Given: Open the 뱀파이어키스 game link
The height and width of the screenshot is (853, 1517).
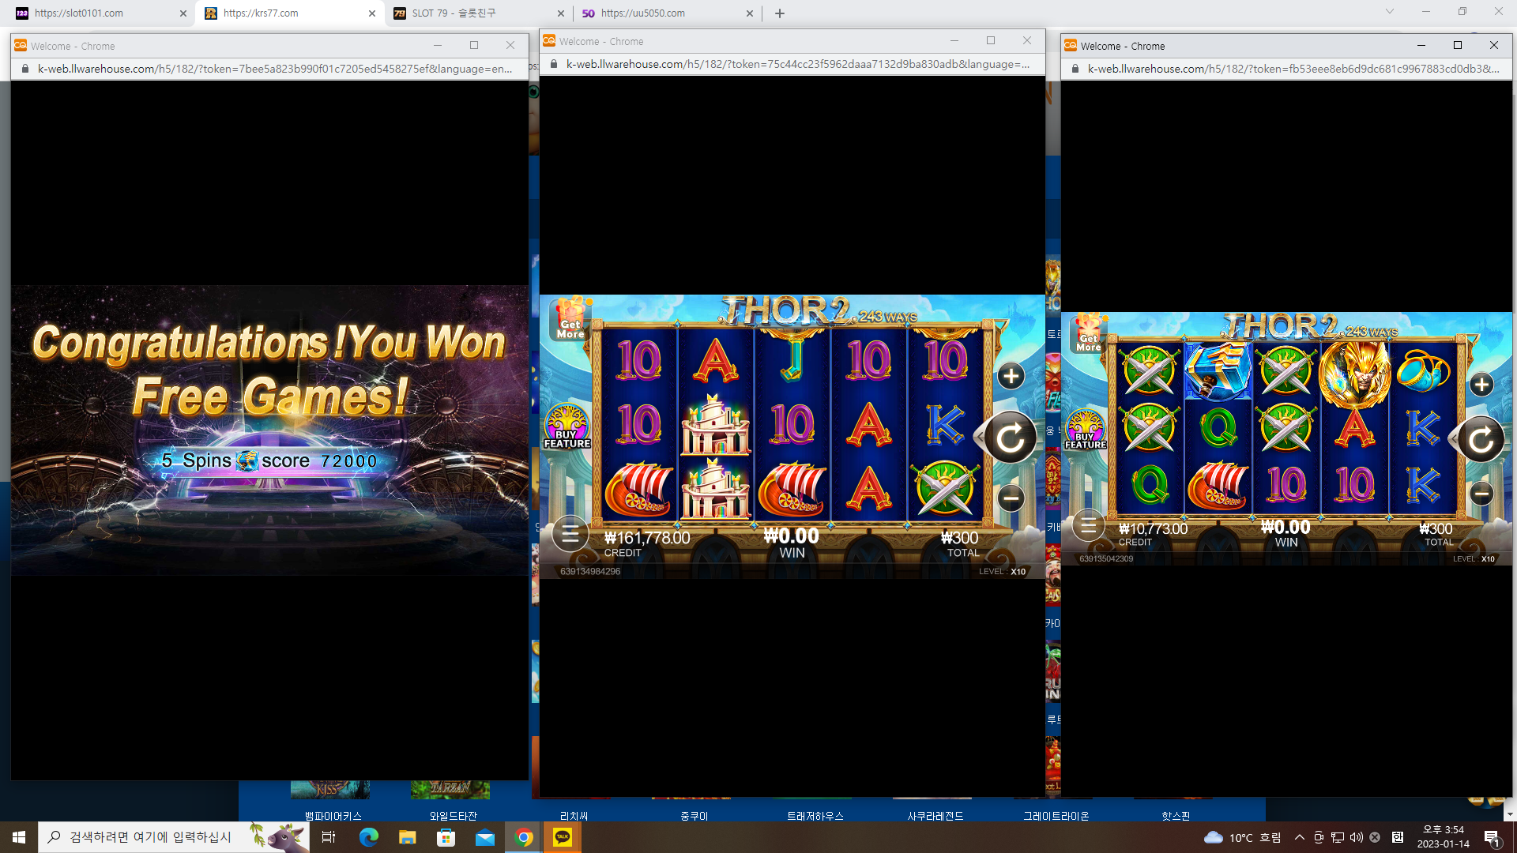Looking at the screenshot, I should (333, 816).
